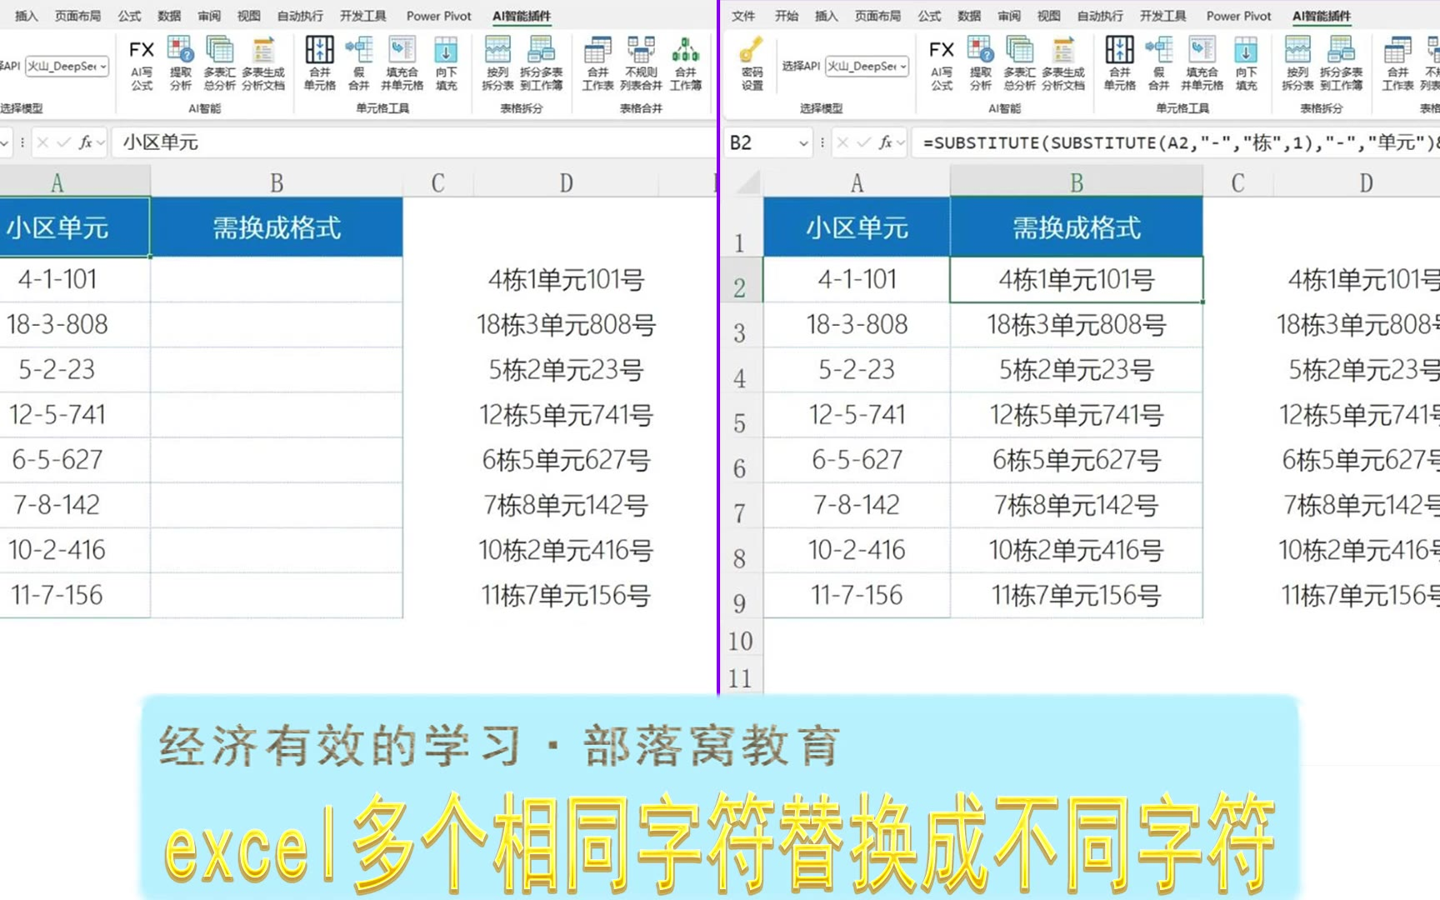
Task: Choose 合并工作表 in the left window
Action: (597, 63)
